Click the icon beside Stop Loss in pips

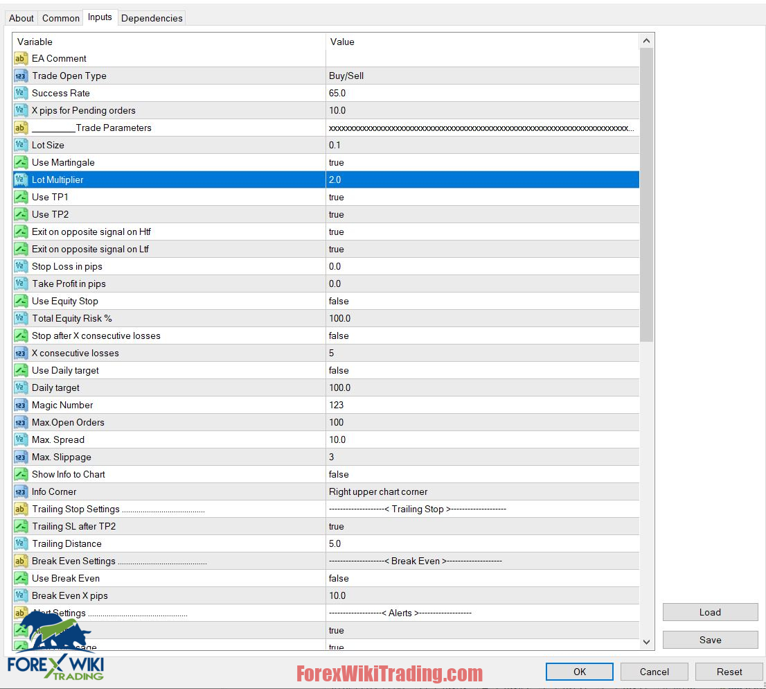(x=21, y=266)
